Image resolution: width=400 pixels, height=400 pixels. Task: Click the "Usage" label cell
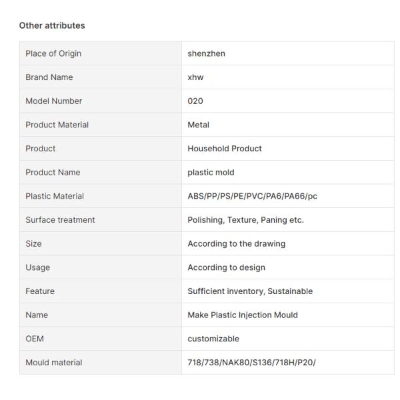pyautogui.click(x=38, y=267)
